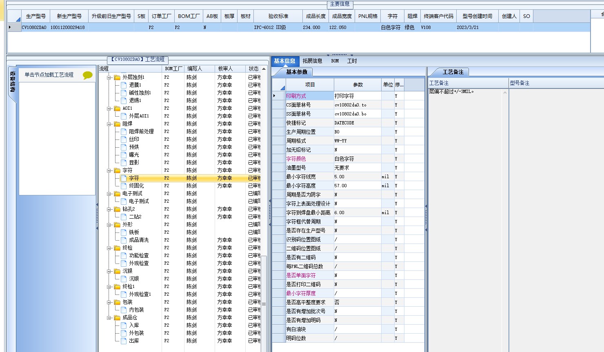This screenshot has width=604, height=352.
Task: Click the 层偏不超过+/-3MIL remark text
Action: pyautogui.click(x=451, y=91)
